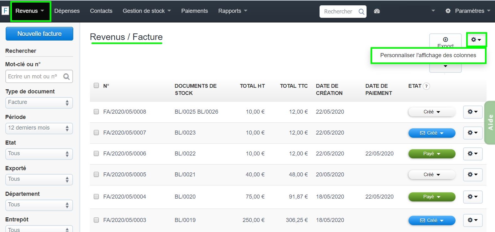Screen dimensions: 495x232
Task: Open the Dépenses menu
Action: pyautogui.click(x=67, y=11)
